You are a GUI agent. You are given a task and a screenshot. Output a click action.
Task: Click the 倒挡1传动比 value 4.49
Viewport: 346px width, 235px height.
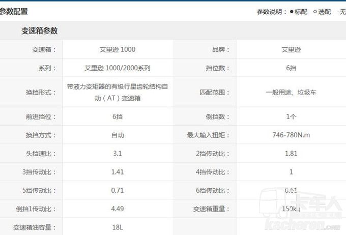(118, 209)
